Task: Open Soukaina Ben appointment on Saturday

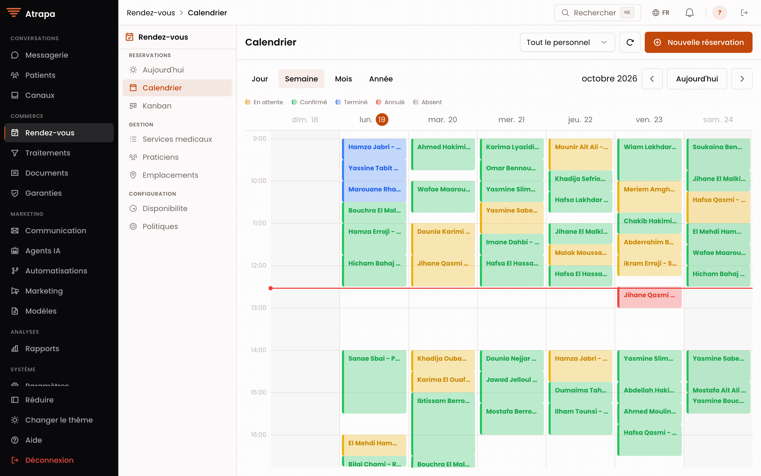Action: click(718, 154)
